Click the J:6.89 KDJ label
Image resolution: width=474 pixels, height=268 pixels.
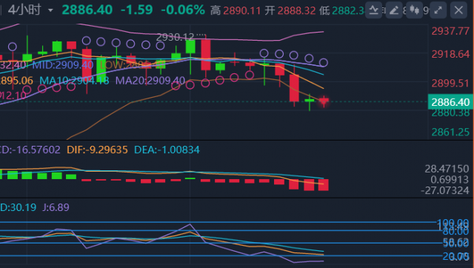tap(56, 207)
